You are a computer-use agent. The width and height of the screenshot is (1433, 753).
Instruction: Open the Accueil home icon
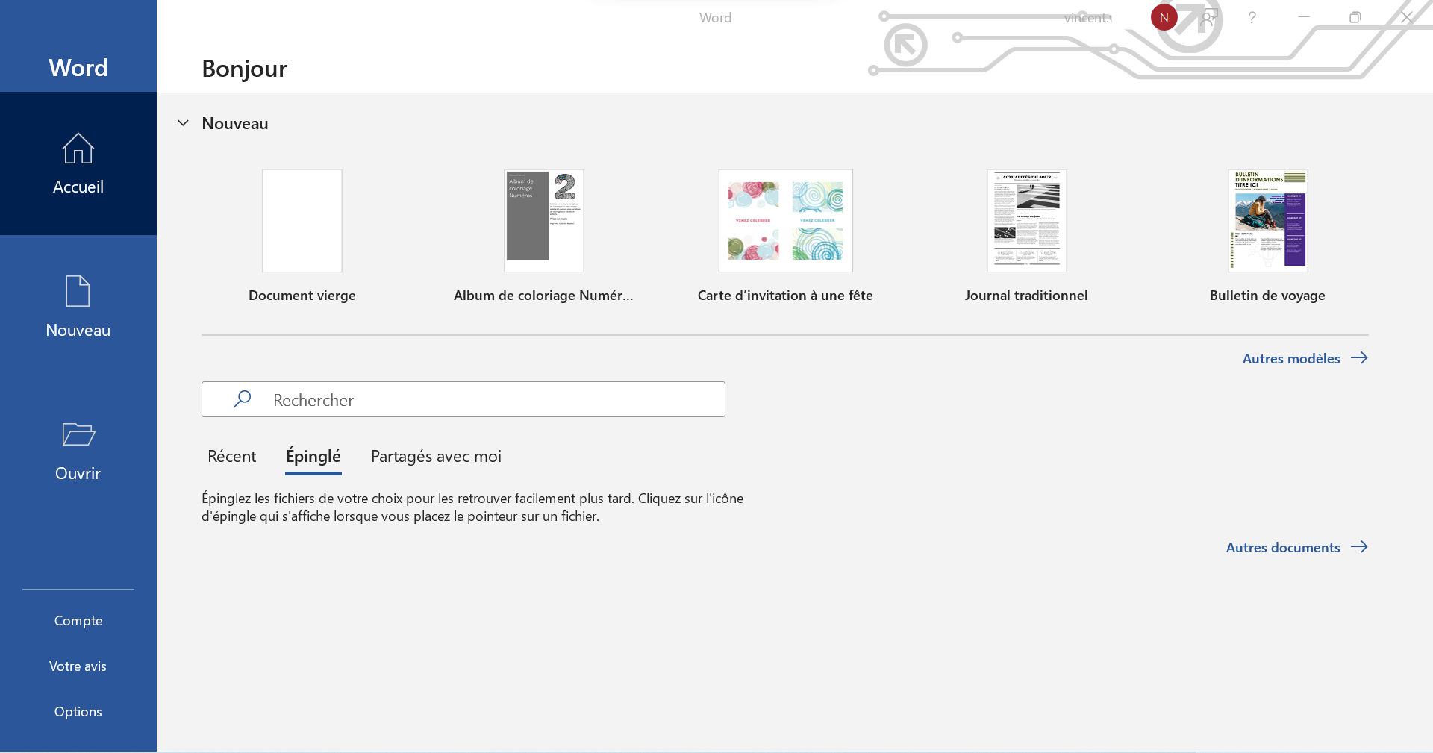(78, 148)
